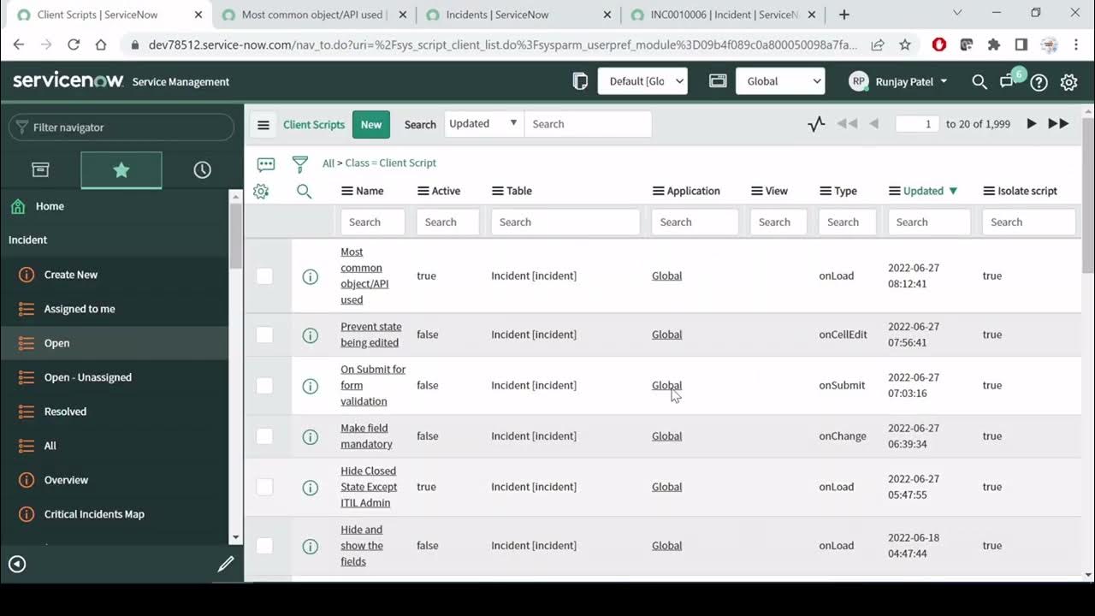Open the Resolved incidents module
The image size is (1095, 616).
click(x=65, y=412)
